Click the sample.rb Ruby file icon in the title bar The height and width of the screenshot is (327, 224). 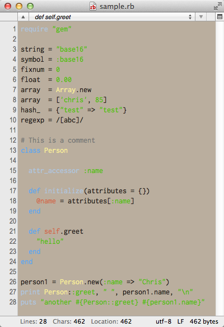pos(92,6)
